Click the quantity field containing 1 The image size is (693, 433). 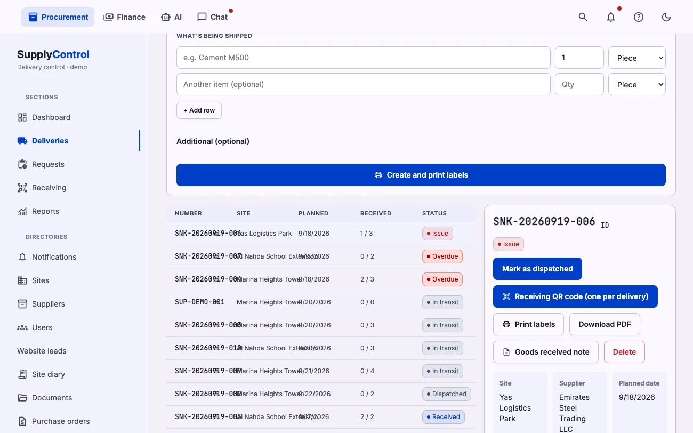(579, 58)
